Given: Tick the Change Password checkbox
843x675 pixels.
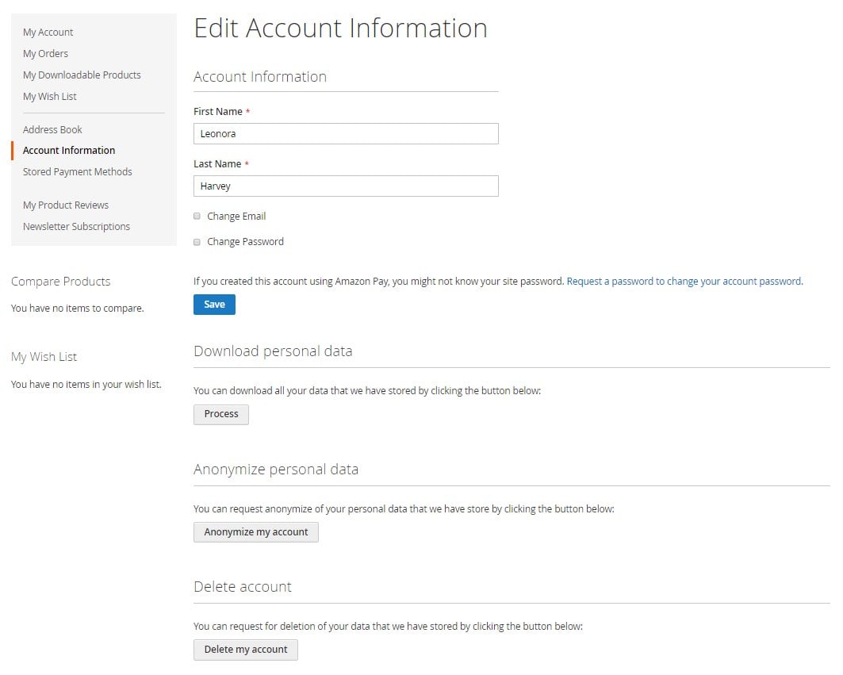Looking at the screenshot, I should click(x=197, y=242).
